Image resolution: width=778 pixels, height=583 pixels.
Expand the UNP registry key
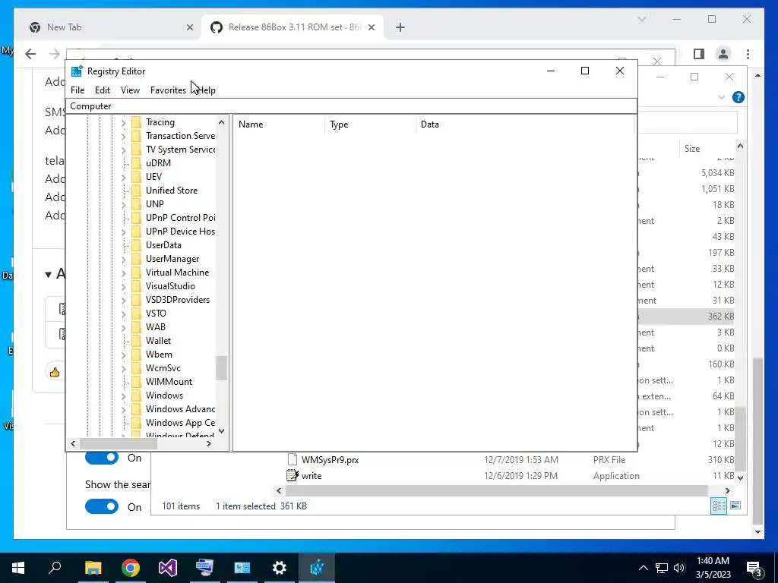click(x=123, y=204)
